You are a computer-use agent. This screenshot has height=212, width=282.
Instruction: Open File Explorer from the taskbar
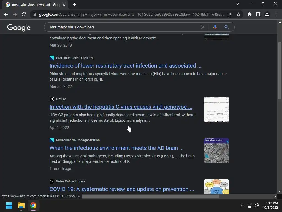point(21,205)
